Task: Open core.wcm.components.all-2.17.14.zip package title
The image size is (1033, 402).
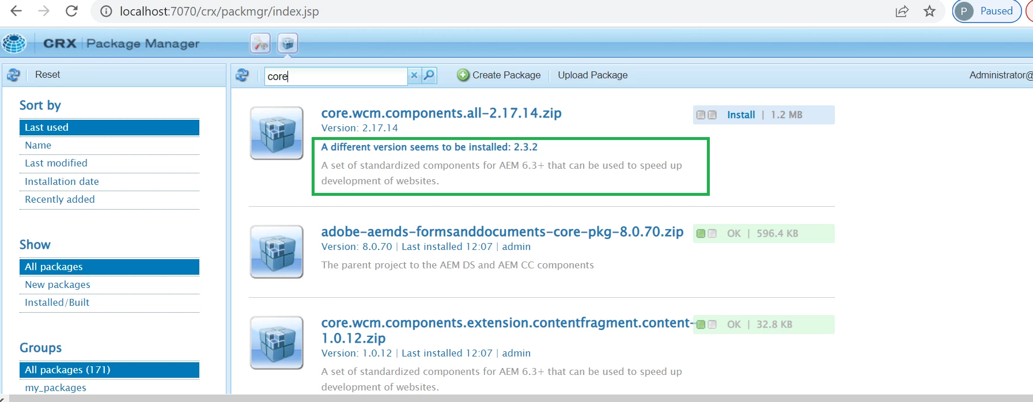Action: coord(441,113)
